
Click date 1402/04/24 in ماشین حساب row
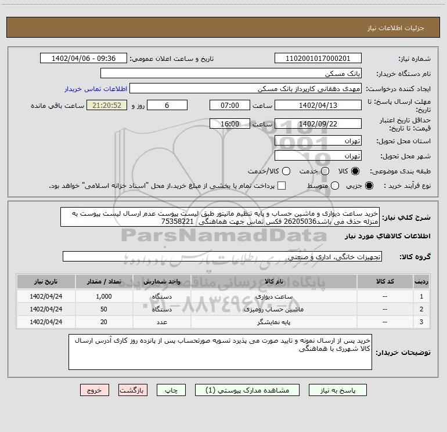46,309
